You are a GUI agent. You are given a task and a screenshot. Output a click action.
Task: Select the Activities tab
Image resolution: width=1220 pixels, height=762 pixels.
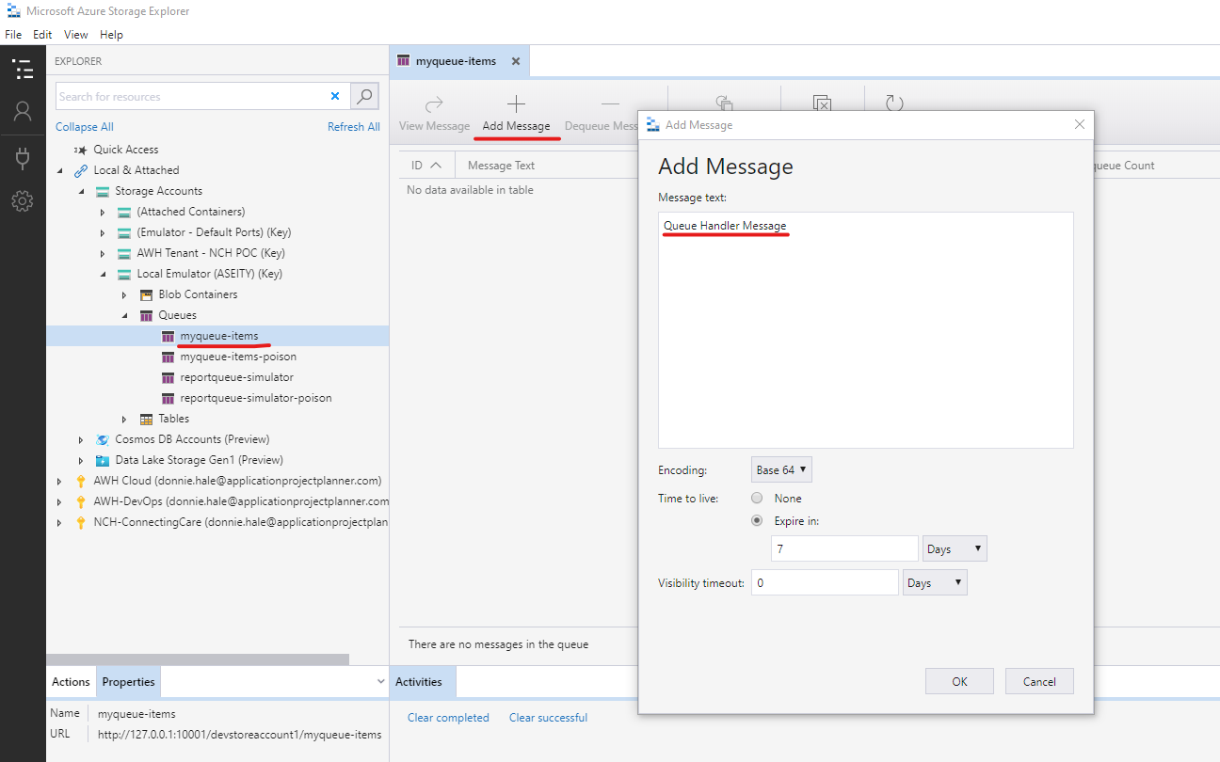click(x=419, y=682)
